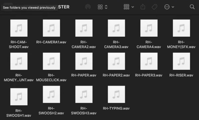Click the Edit Tags icon

[x=155, y=7]
